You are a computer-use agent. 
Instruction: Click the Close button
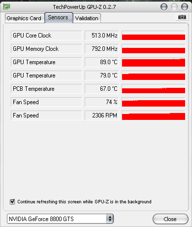pos(170,219)
